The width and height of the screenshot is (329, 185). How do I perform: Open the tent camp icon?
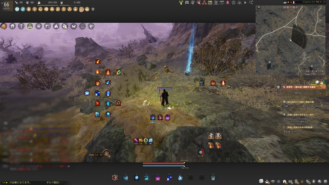[x=56, y=26]
